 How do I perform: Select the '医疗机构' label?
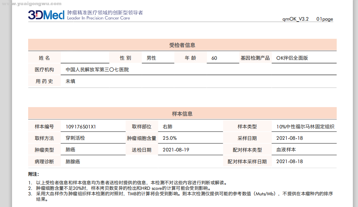tap(44, 70)
